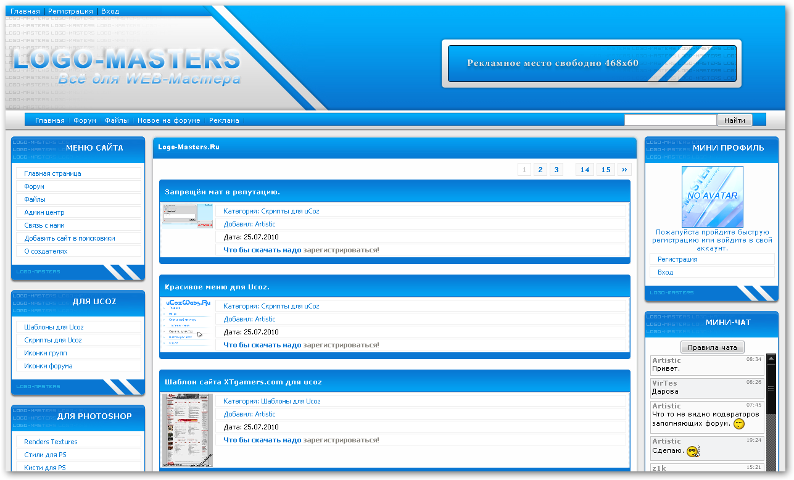Open 'Регистрация' in the top header

[71, 11]
